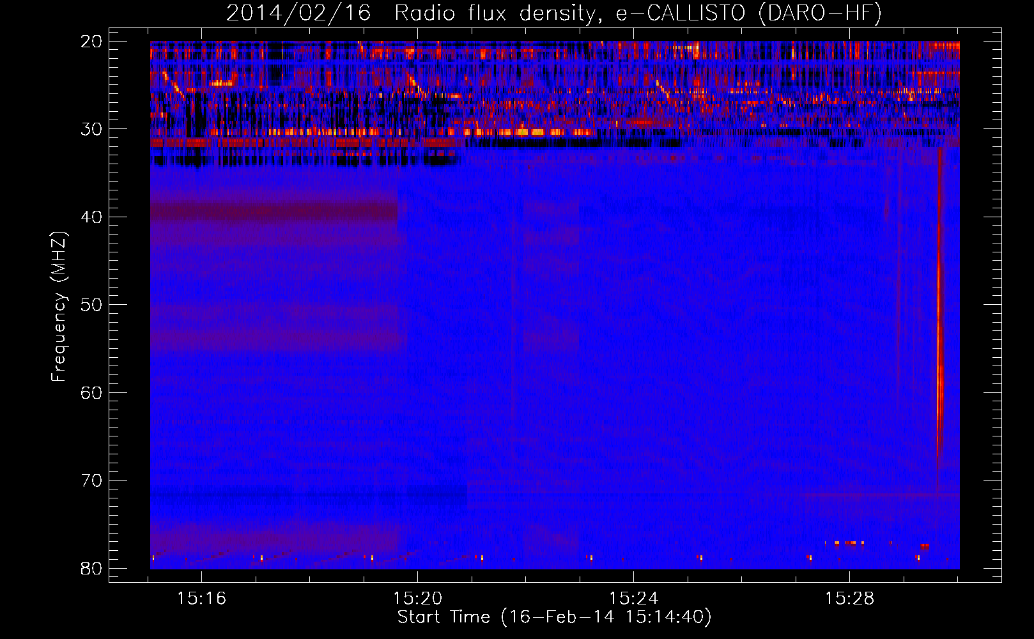Click the frequency tick label '20'

point(91,42)
